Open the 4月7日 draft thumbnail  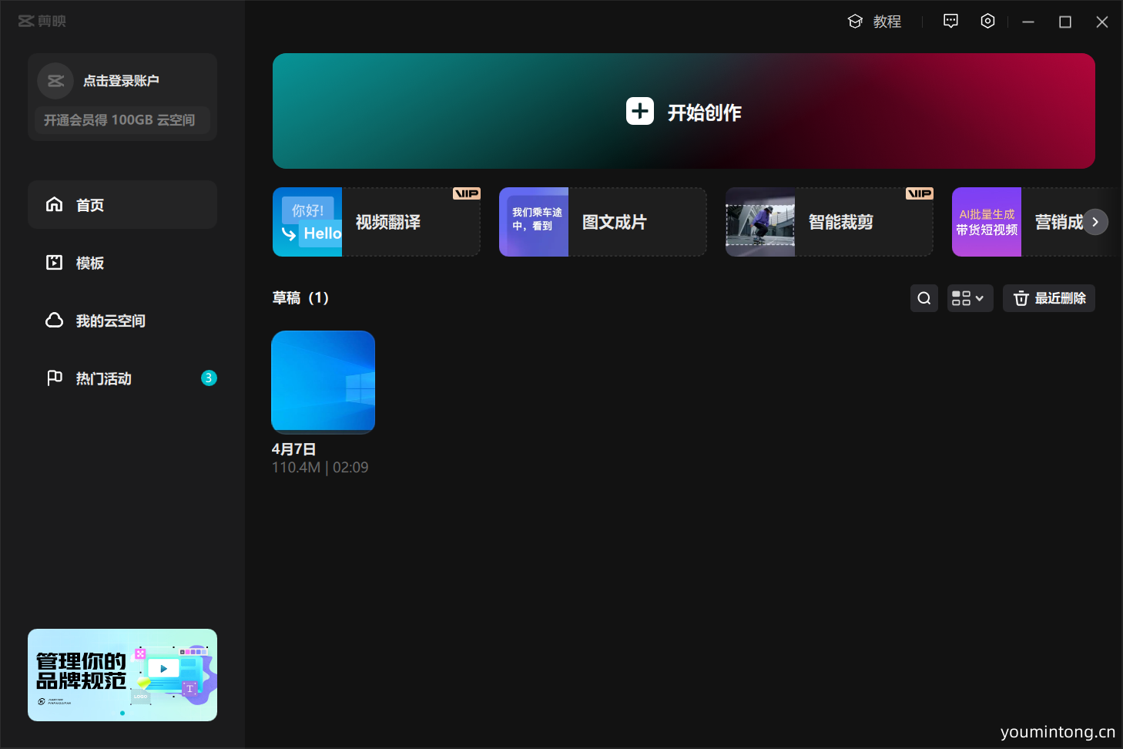[x=323, y=381]
